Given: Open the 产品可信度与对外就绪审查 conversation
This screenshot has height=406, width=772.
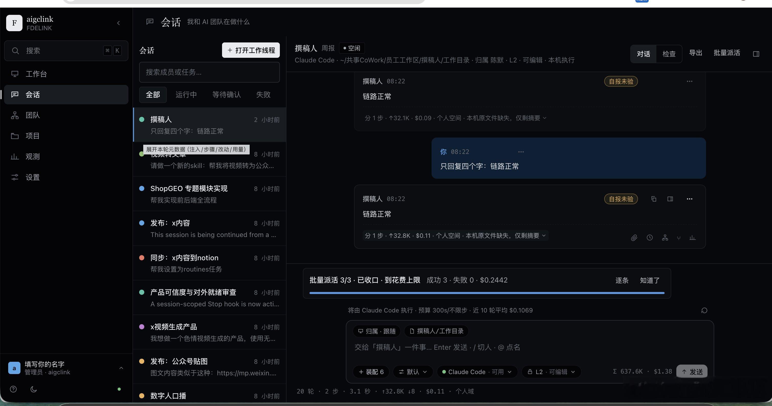Looking at the screenshot, I should click(x=209, y=298).
